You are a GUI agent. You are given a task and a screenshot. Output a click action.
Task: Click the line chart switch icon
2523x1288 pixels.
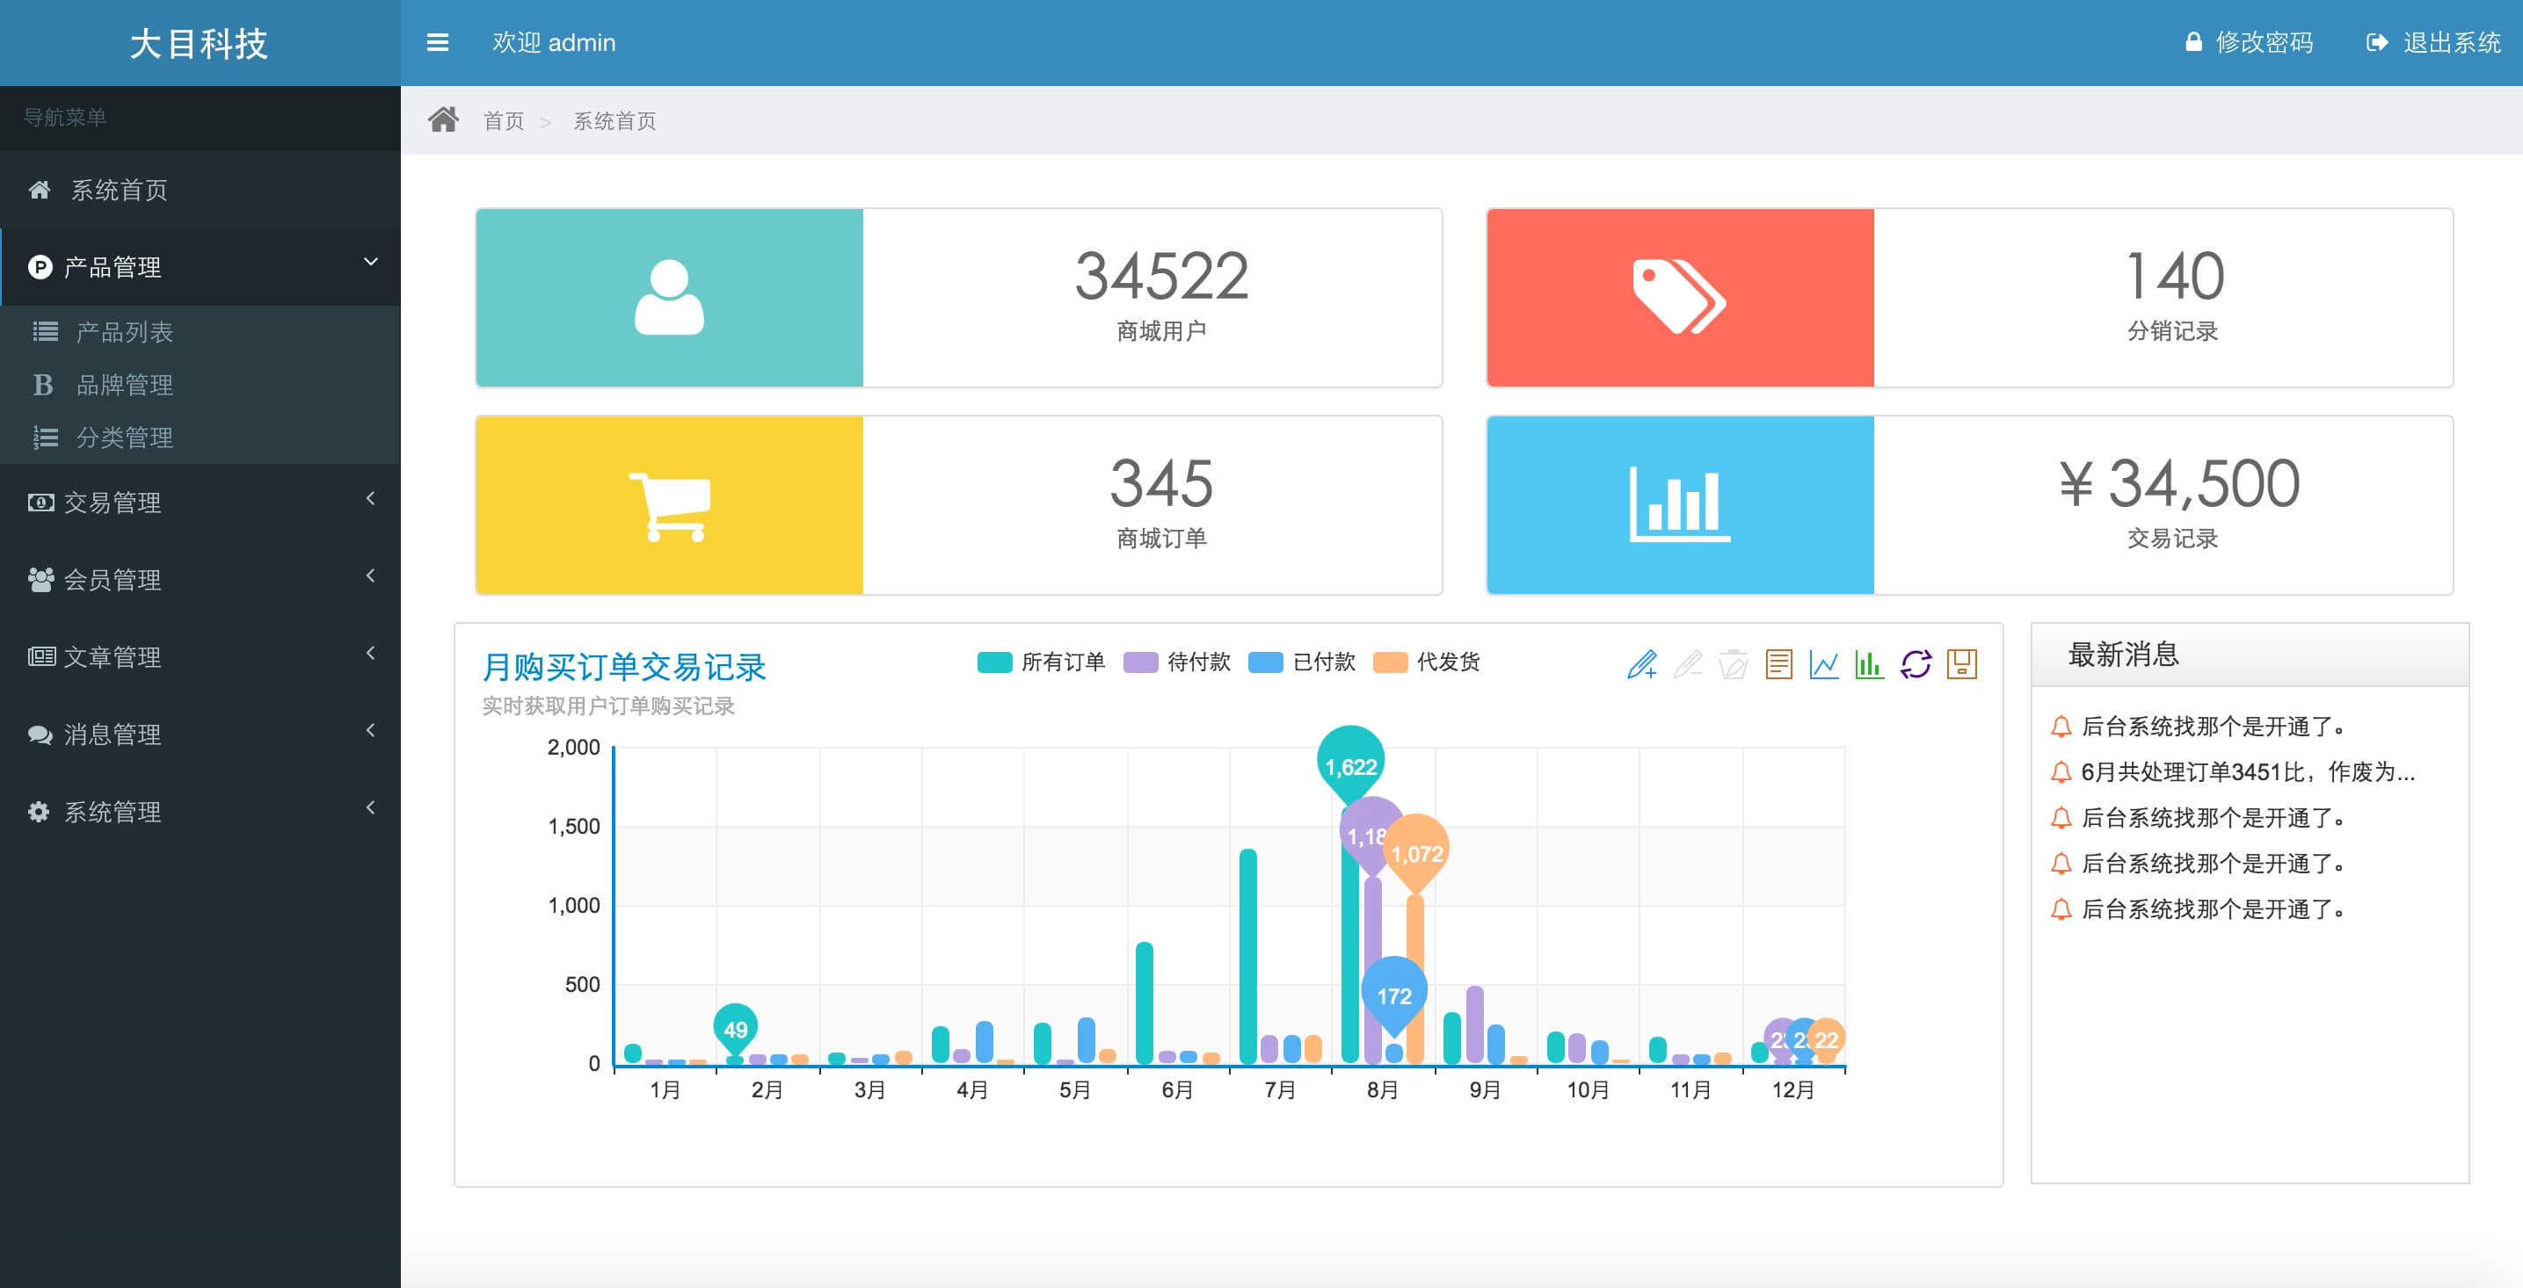click(x=1824, y=664)
